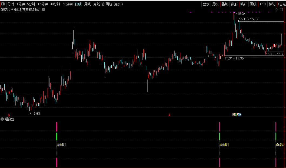286x168 pixels.
Task: Click the 多股 multi-stock button
Action: (x=234, y=4)
